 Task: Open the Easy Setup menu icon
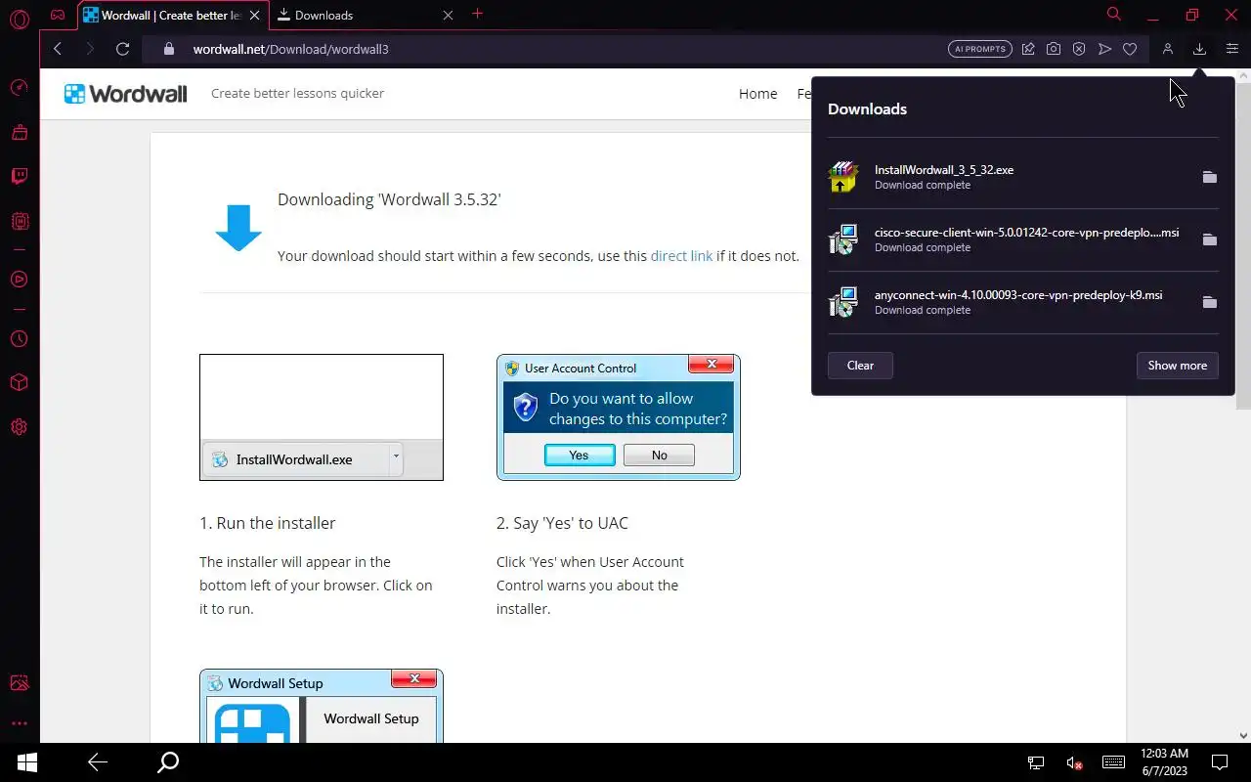click(1232, 49)
